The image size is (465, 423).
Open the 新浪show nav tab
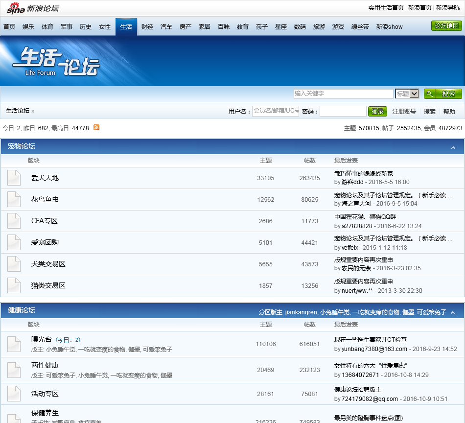[390, 27]
